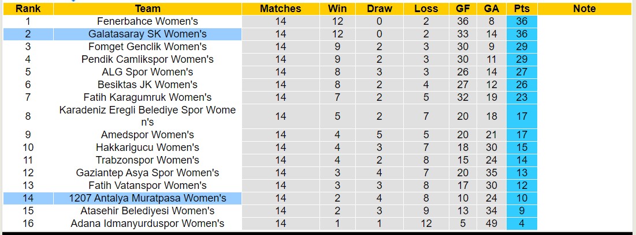Screen dimensions: 636x235
Task: Click on Besiktas JK Women's
Action: pyautogui.click(x=147, y=85)
